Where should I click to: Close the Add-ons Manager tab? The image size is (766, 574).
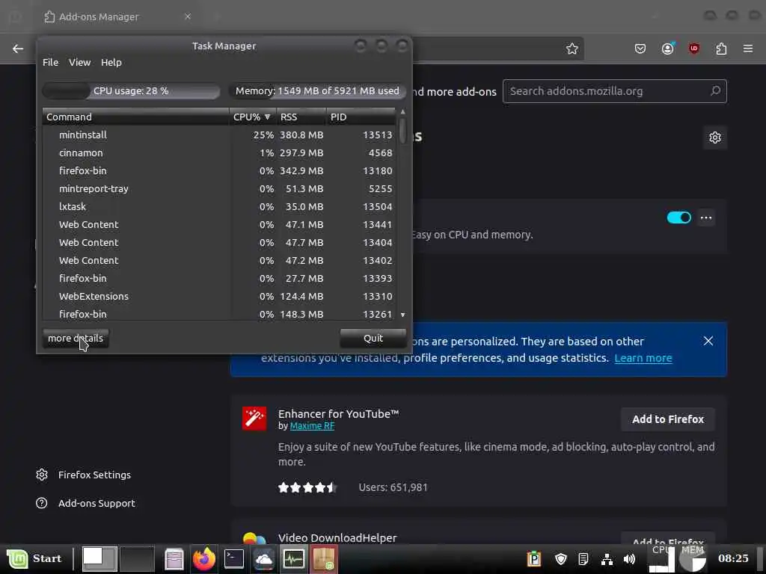click(x=188, y=16)
